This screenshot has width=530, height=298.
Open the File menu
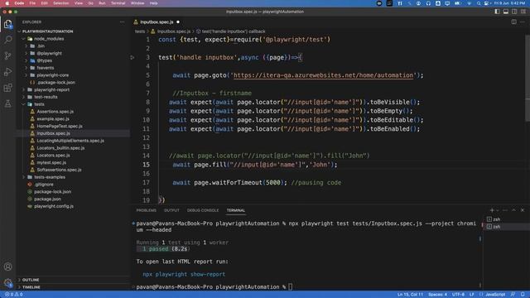(x=32, y=3)
